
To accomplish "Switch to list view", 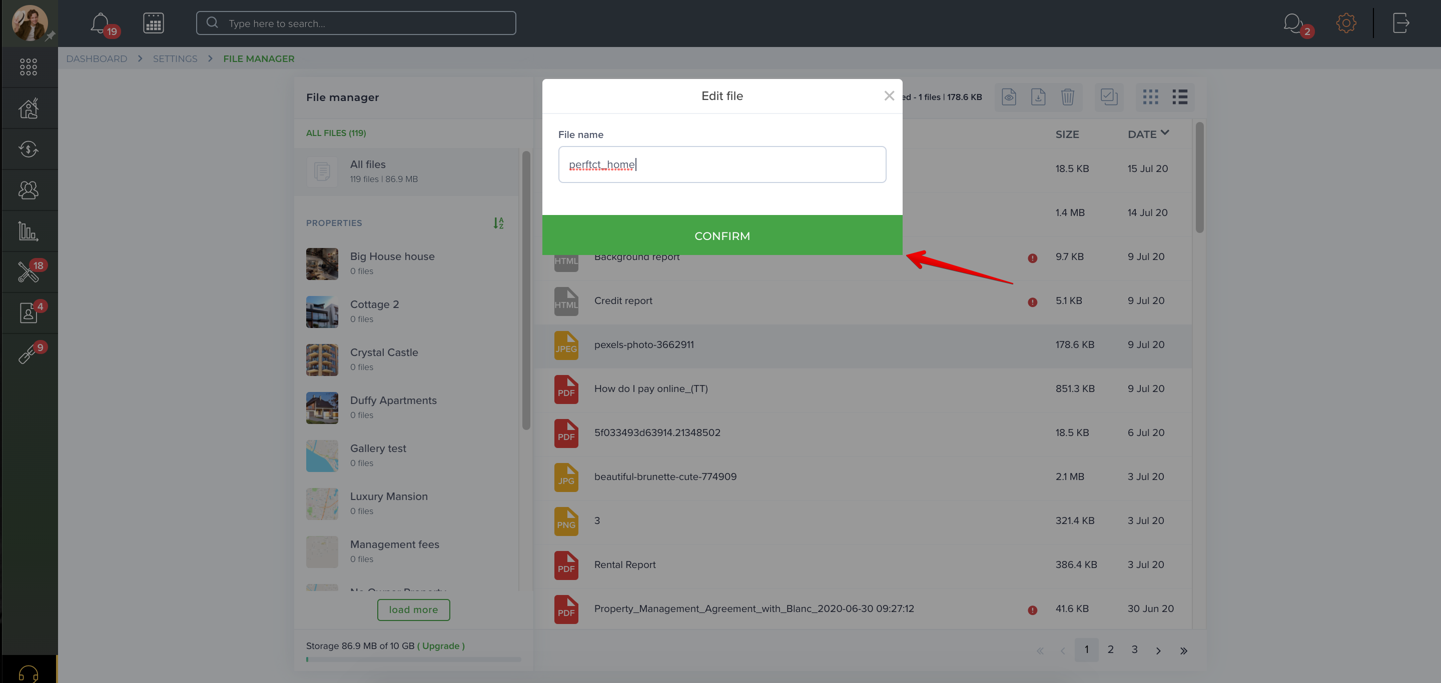I will [1180, 96].
